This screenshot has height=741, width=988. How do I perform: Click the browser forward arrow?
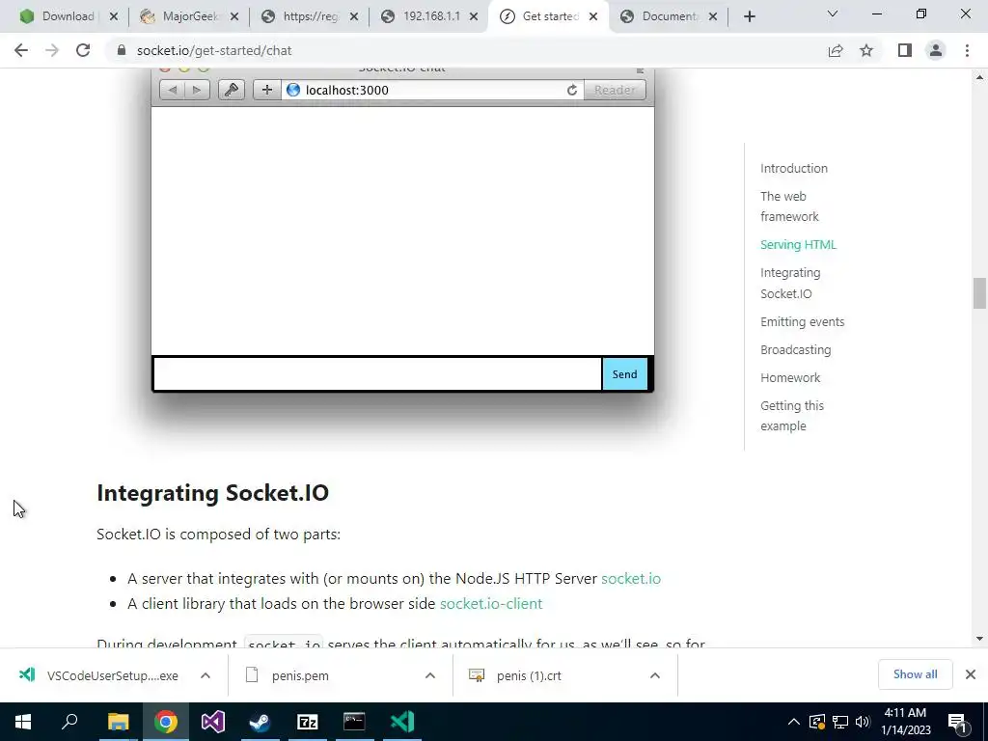click(x=52, y=50)
